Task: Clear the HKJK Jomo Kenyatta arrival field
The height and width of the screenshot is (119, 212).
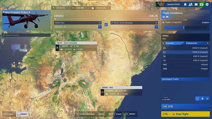Action: (x=156, y=23)
